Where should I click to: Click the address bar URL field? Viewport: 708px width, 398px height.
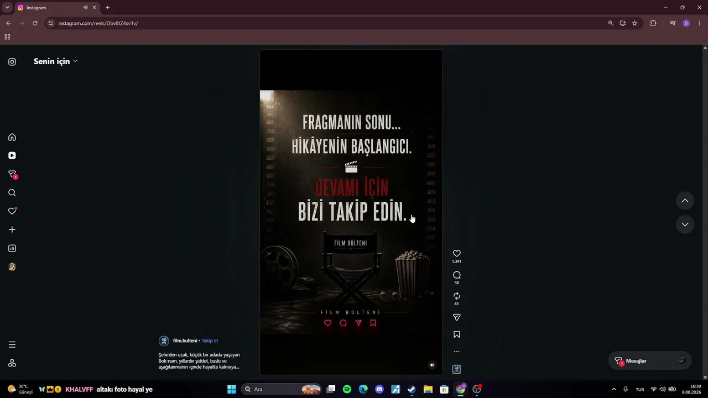coord(326,23)
